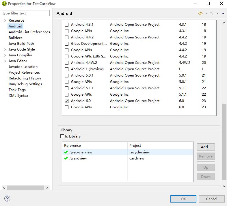Click the Add... library button

(206, 147)
